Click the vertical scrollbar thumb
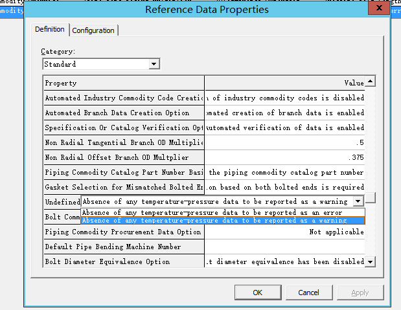 tap(370, 197)
